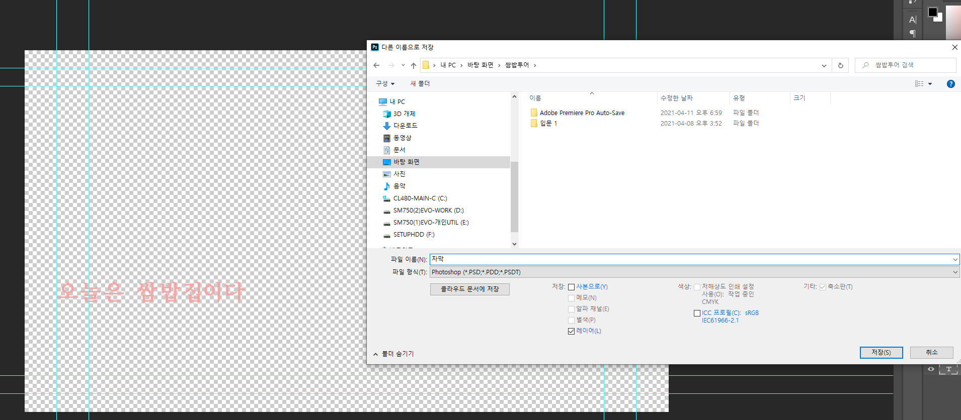The image size is (961, 420).
Task: Create 새 폴더 in dialog
Action: [420, 84]
